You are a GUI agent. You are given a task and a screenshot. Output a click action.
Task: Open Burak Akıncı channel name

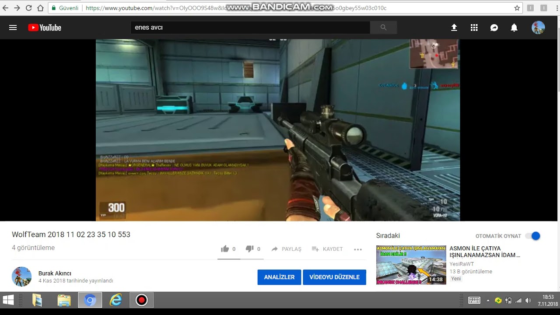click(x=55, y=273)
